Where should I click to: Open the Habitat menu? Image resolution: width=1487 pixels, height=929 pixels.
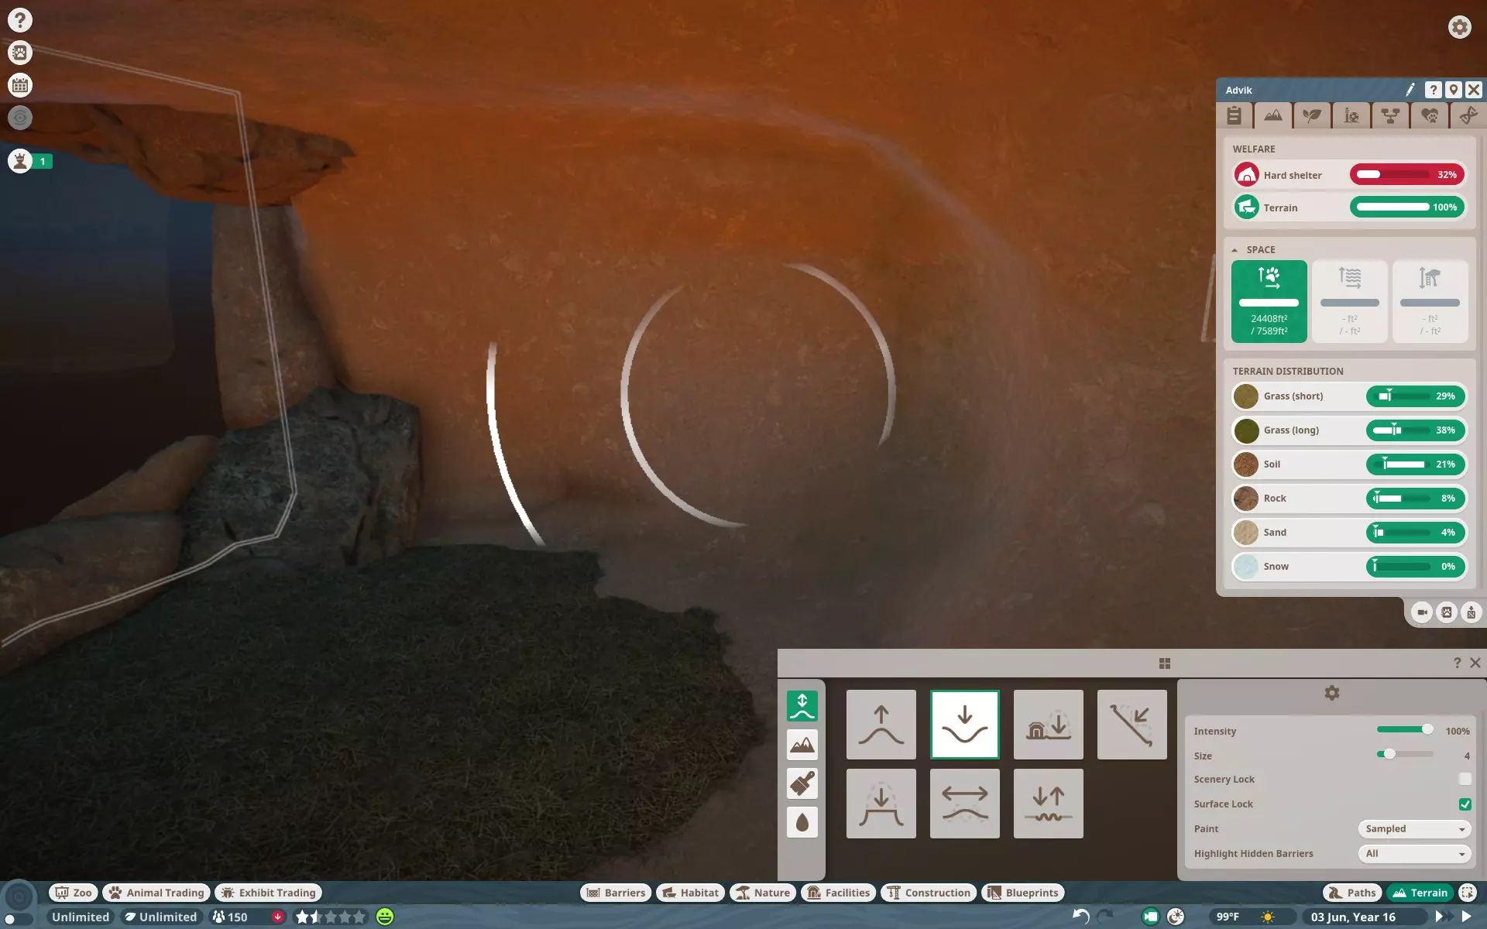[690, 893]
